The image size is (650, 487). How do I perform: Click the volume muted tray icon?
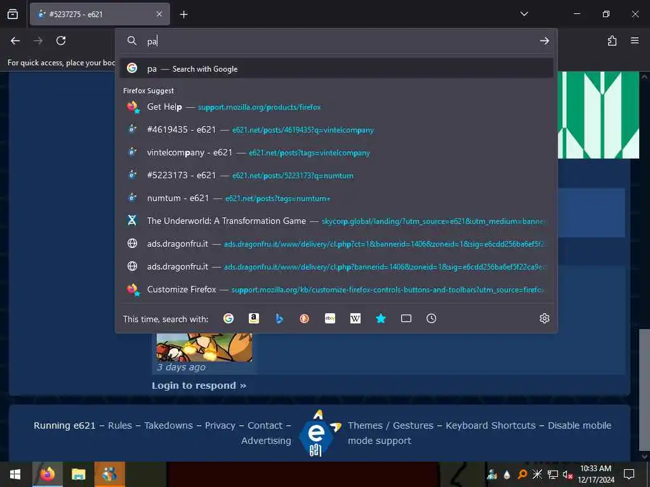point(567,474)
